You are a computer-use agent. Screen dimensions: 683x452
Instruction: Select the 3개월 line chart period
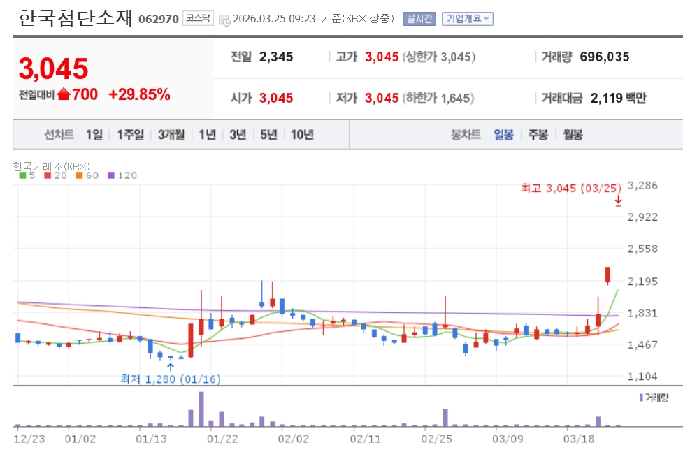tap(171, 135)
